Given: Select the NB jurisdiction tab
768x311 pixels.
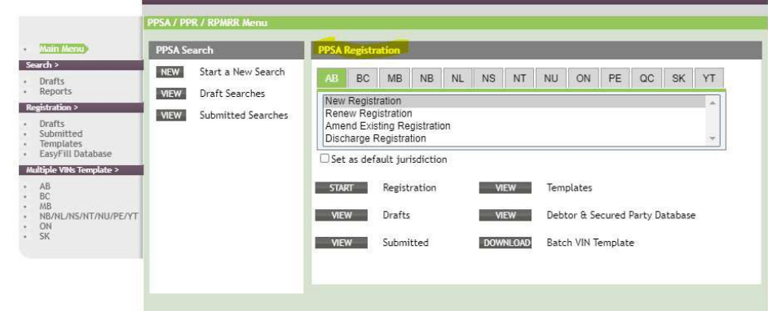Looking at the screenshot, I should [x=426, y=78].
